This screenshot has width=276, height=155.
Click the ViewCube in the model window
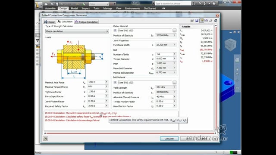(x=230, y=45)
